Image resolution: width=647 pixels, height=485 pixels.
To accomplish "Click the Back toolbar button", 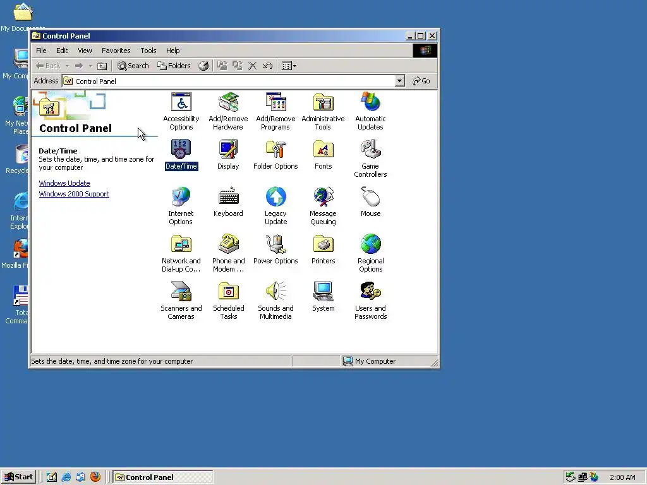I will (x=47, y=66).
